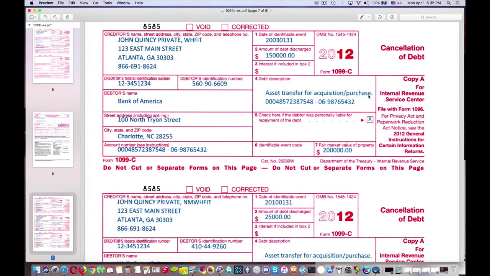
Task: Open Safari compass icon in Dock
Action: point(64,270)
